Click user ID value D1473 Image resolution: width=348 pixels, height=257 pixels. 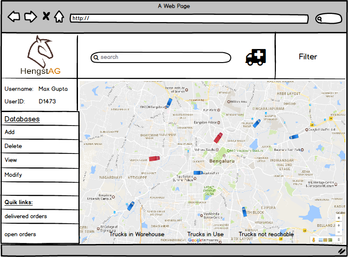tap(47, 101)
